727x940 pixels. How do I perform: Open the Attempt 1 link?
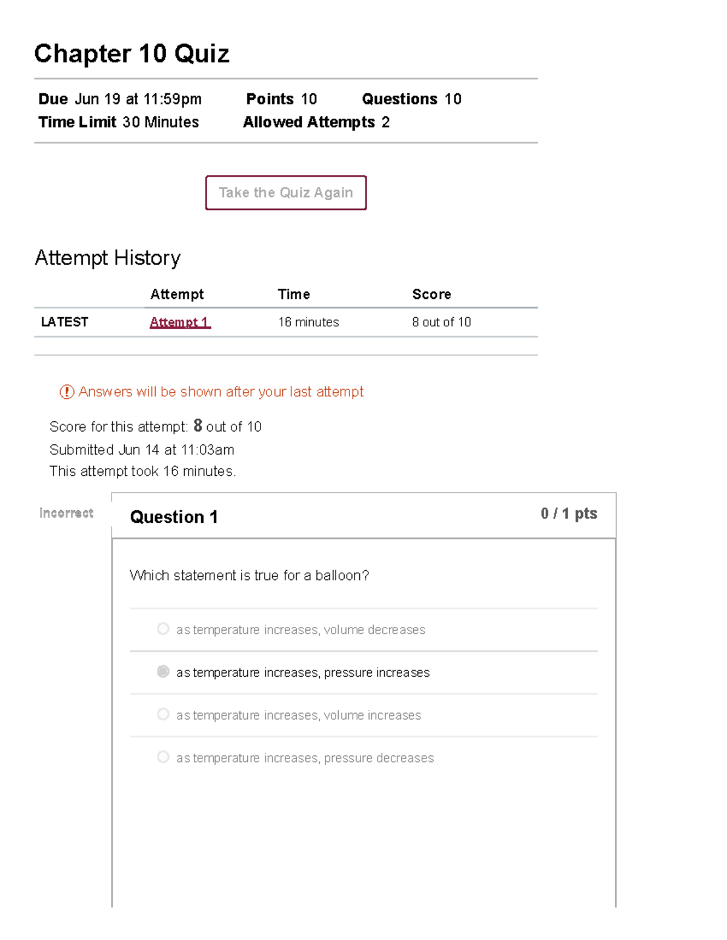180,322
